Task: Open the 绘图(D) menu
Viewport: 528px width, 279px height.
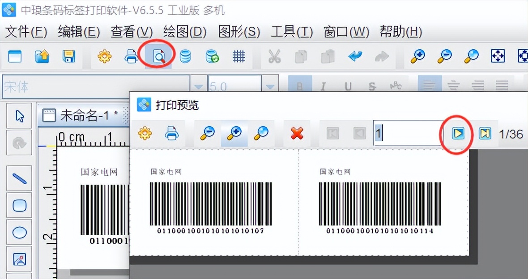Action: coord(185,32)
